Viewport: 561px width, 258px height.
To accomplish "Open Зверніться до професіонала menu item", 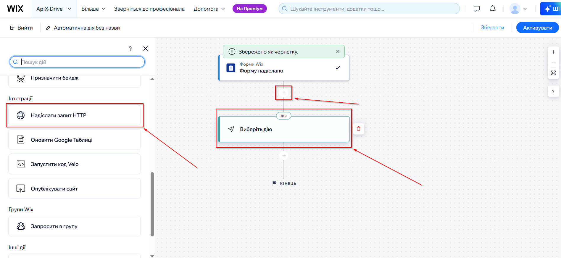I will 149,9.
